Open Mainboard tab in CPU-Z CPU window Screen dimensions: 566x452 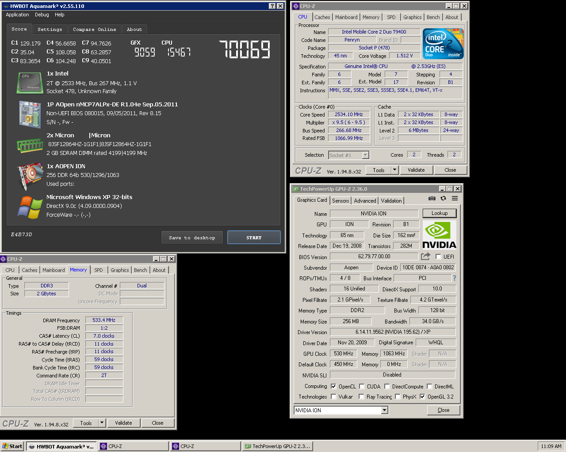coord(346,17)
